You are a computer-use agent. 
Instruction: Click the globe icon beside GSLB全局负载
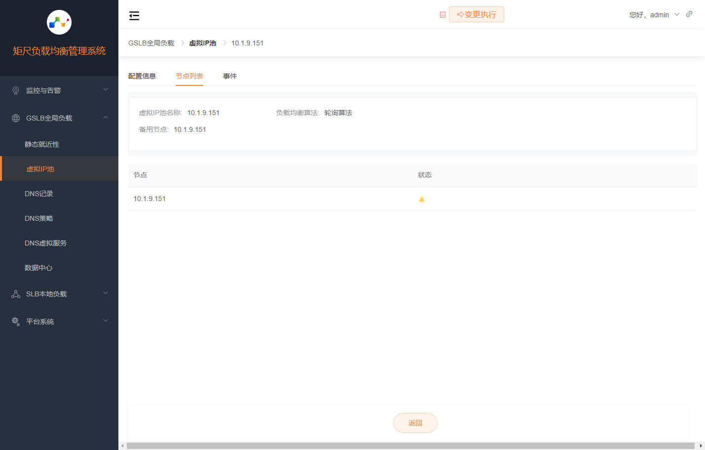(x=16, y=118)
